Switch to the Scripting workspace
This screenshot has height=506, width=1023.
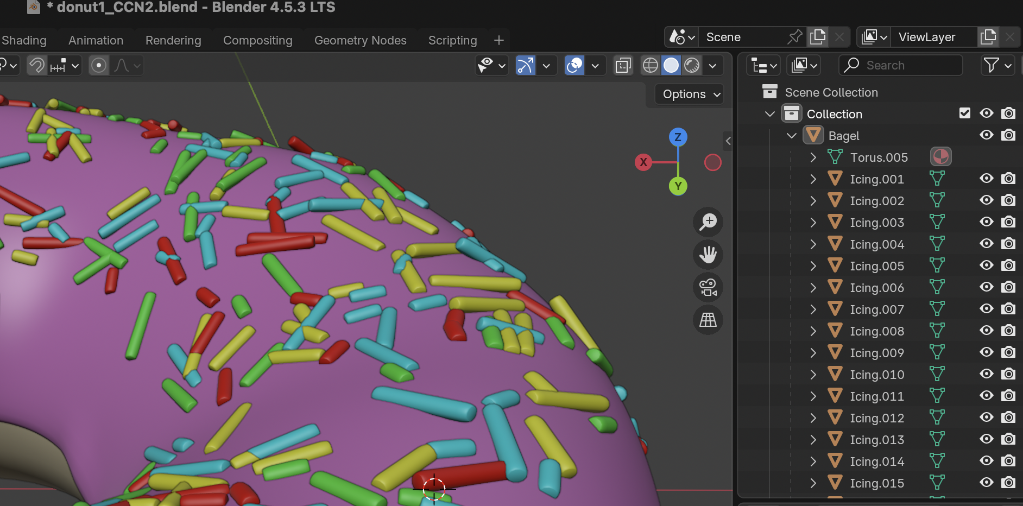(x=452, y=40)
